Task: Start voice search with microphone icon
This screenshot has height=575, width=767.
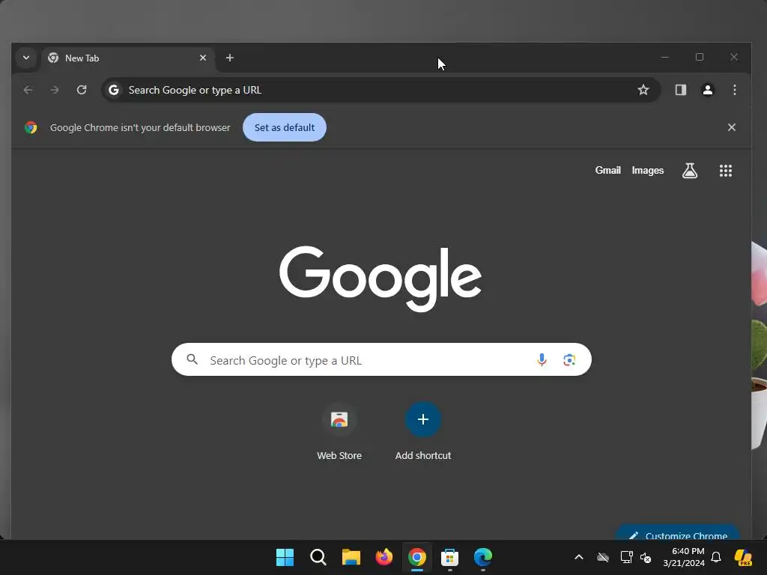Action: (542, 360)
